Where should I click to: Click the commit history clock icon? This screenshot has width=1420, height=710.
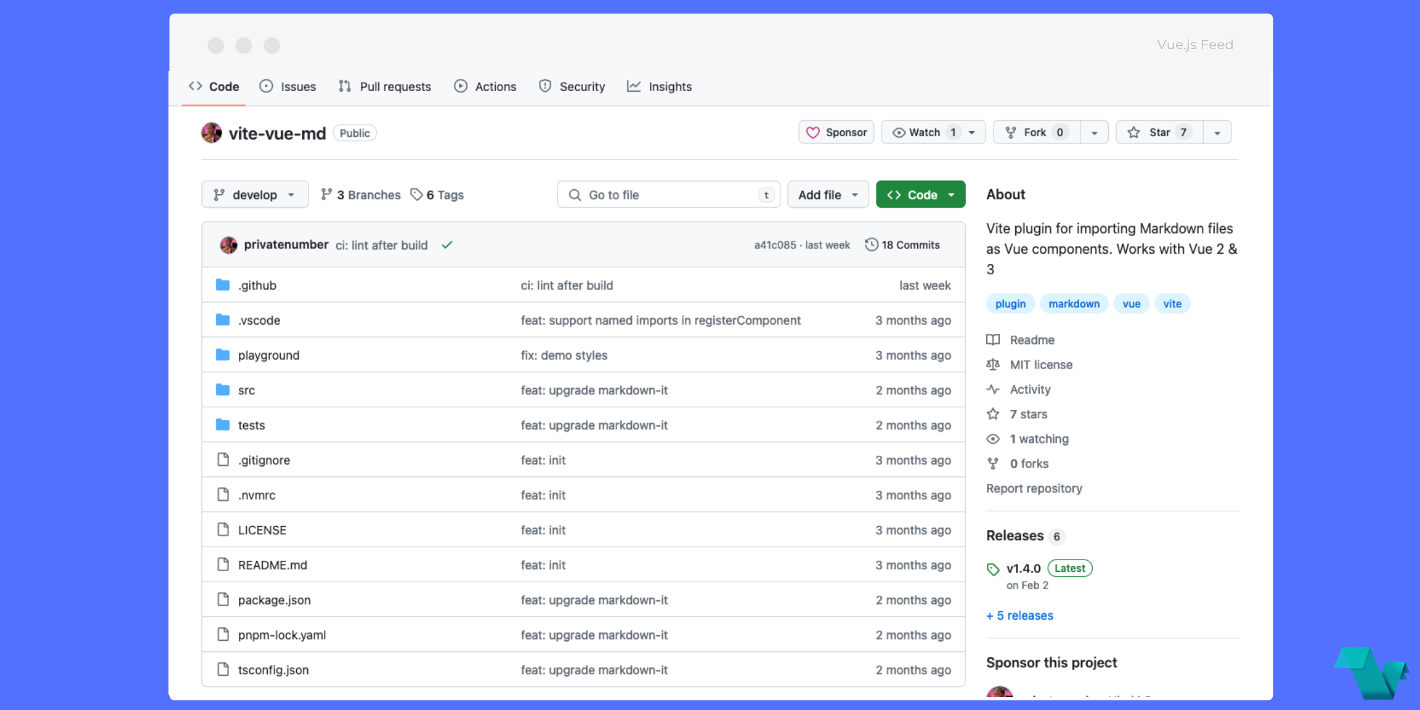coord(871,245)
